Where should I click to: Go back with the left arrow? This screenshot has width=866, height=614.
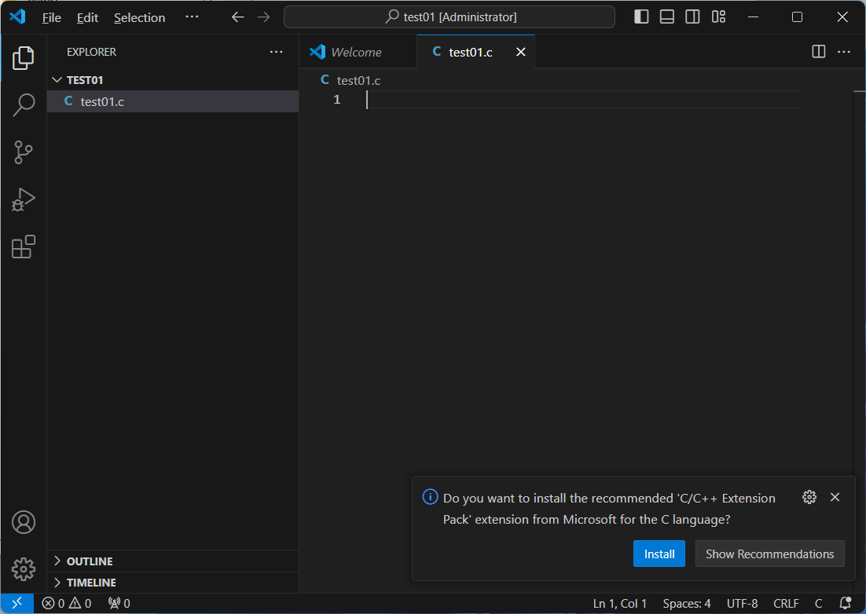(x=237, y=17)
